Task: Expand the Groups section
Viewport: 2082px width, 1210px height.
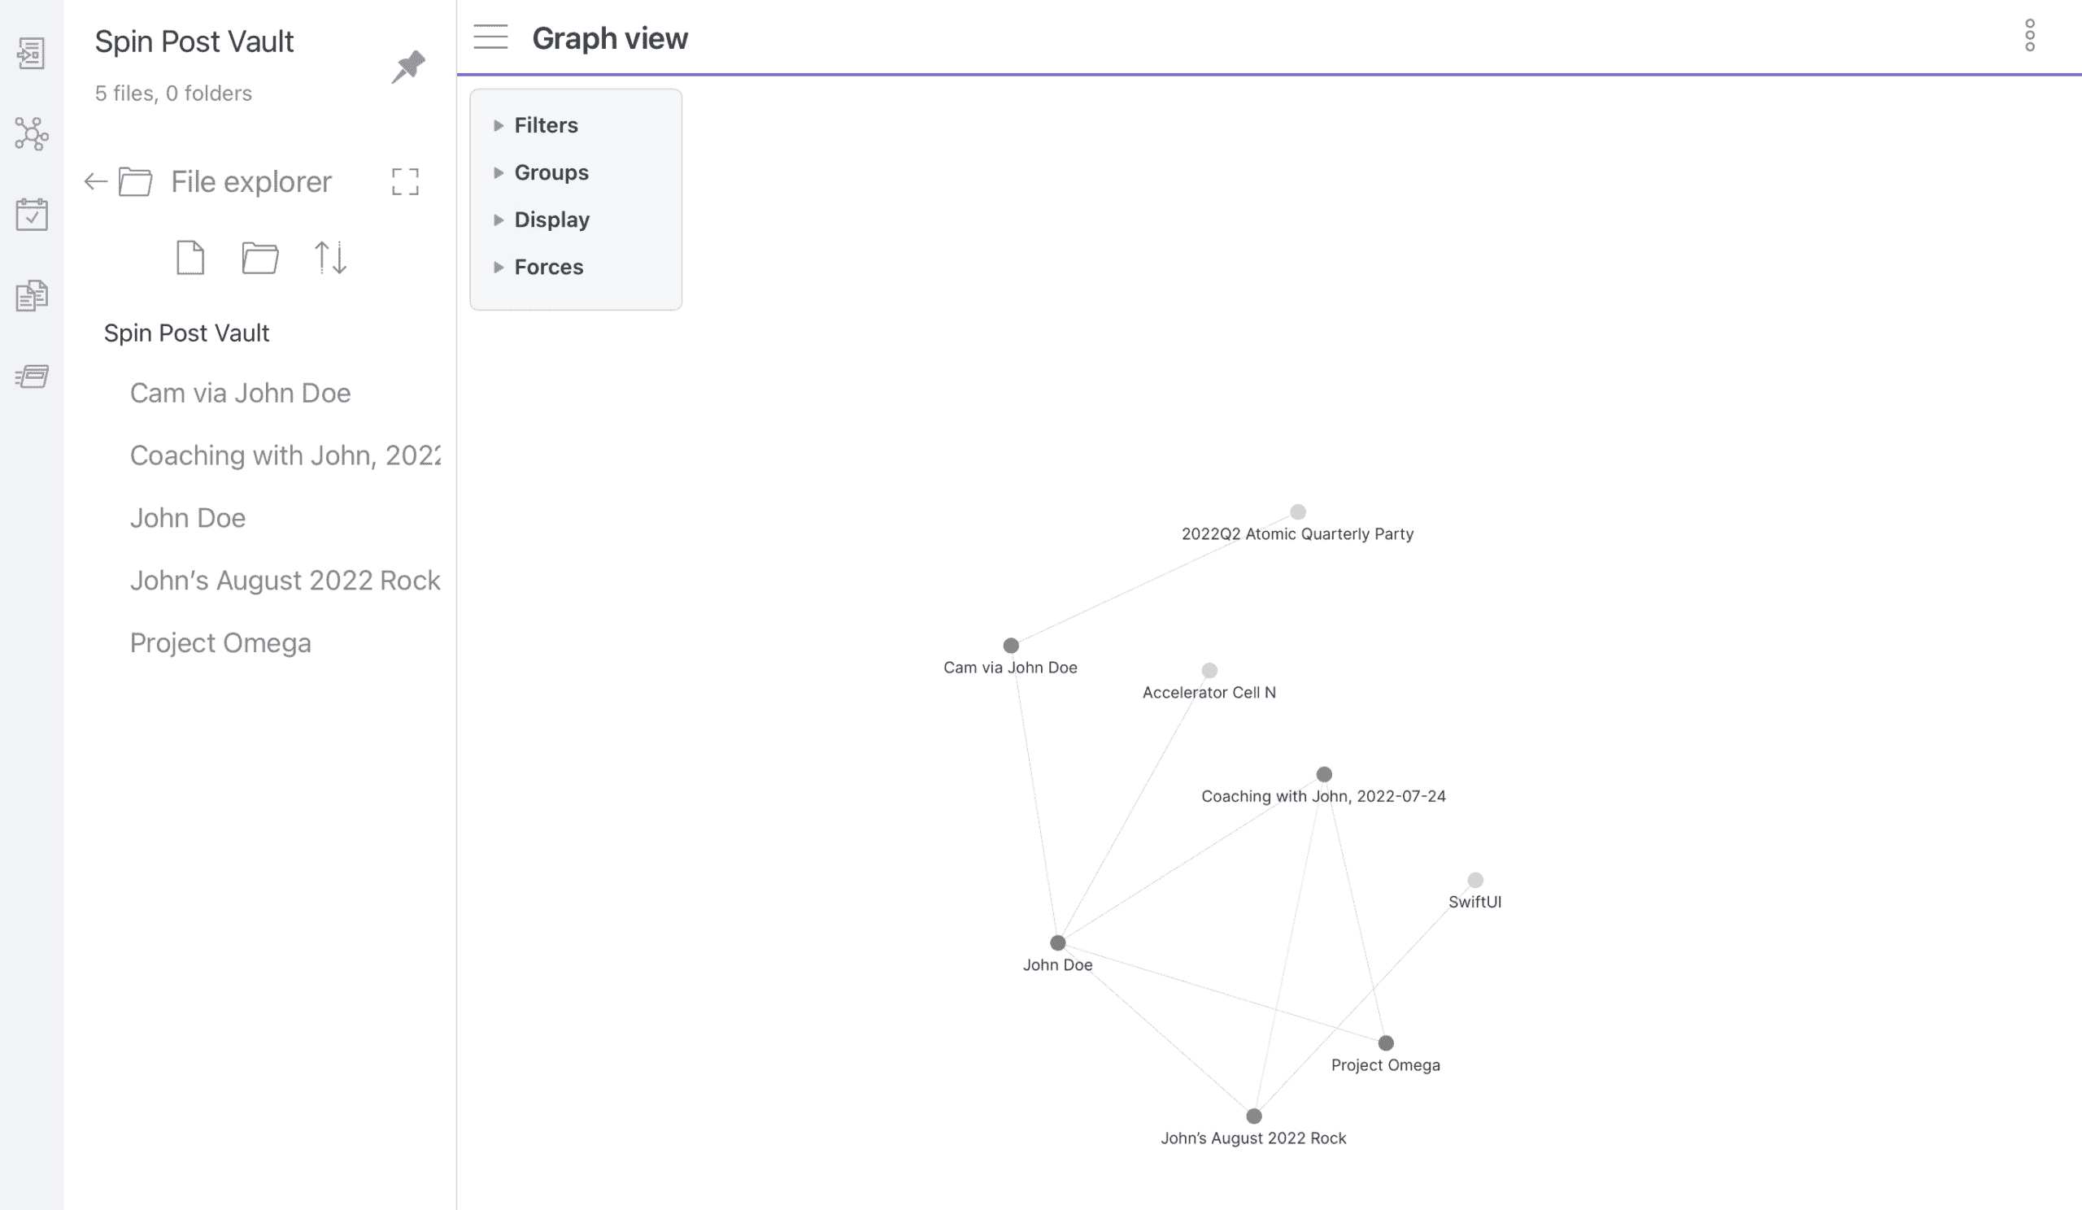Action: [x=551, y=172]
